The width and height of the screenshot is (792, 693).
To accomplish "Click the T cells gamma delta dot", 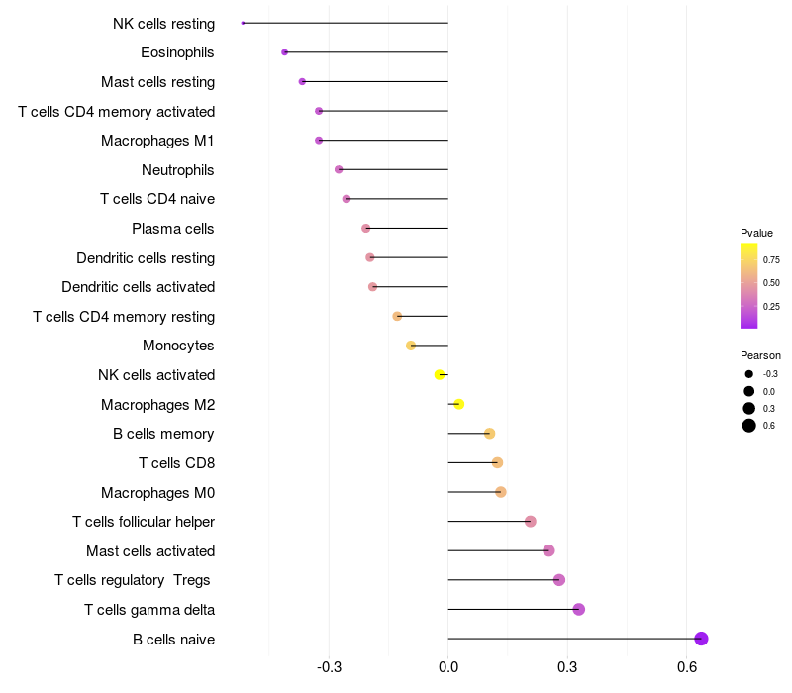I will (x=579, y=609).
